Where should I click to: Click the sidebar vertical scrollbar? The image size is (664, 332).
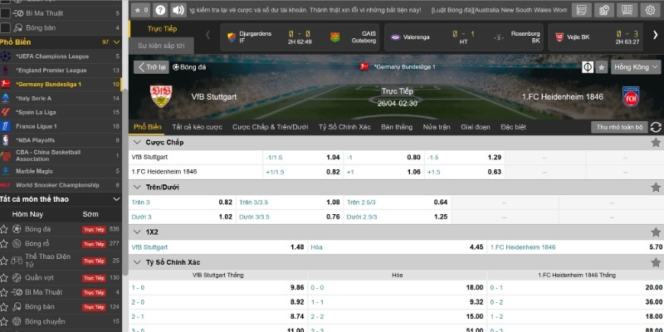click(x=125, y=182)
